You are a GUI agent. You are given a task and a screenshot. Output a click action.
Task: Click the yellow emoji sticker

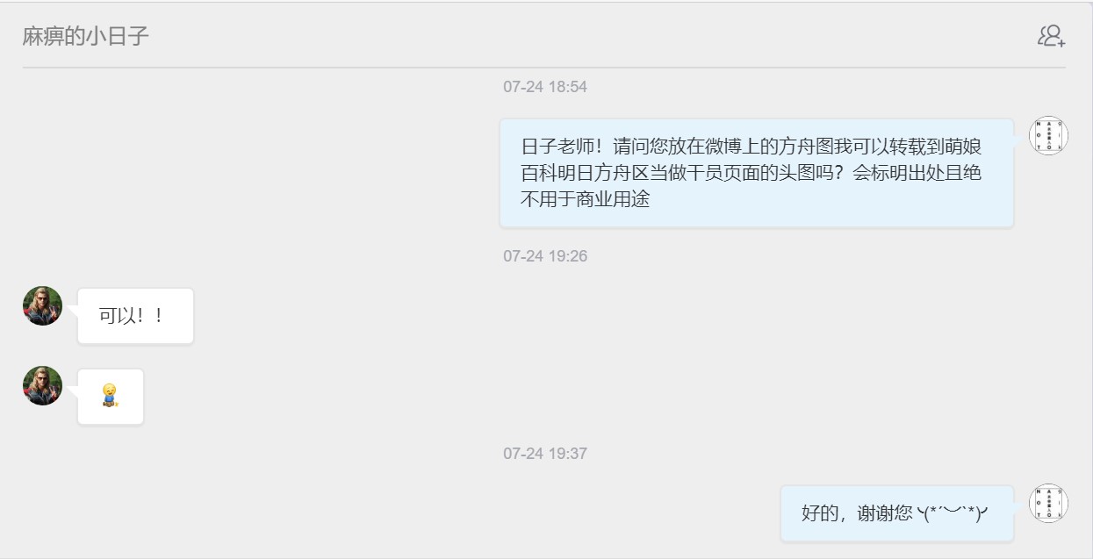(x=110, y=396)
